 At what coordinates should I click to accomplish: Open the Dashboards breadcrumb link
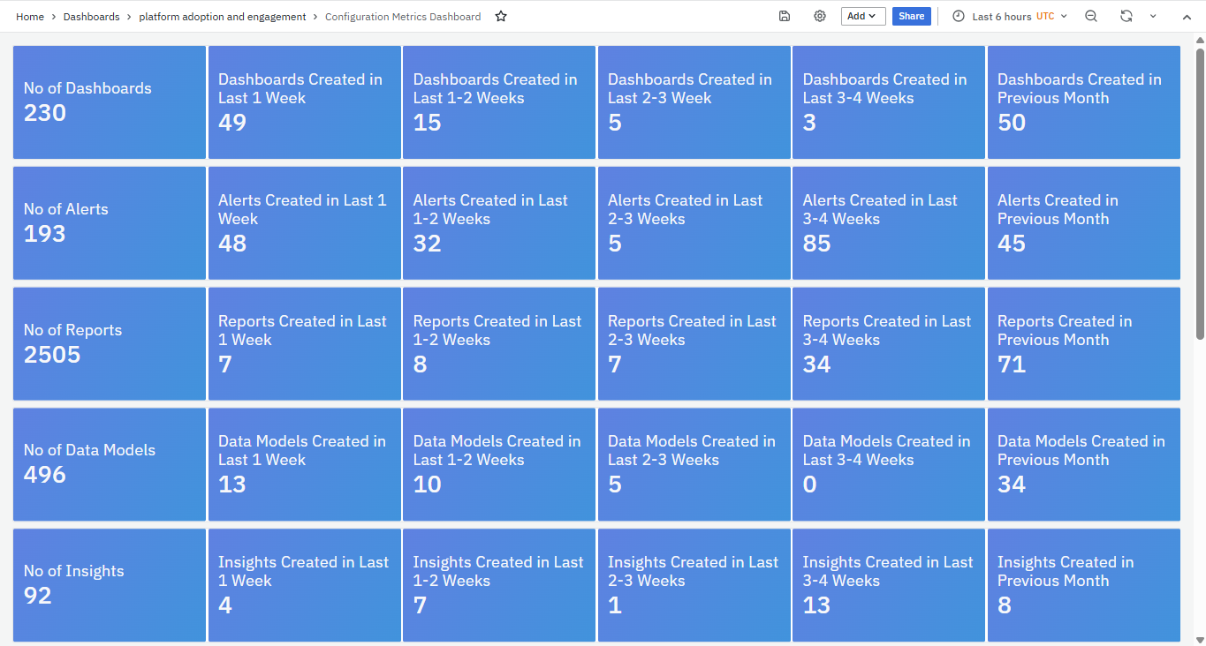(x=91, y=17)
